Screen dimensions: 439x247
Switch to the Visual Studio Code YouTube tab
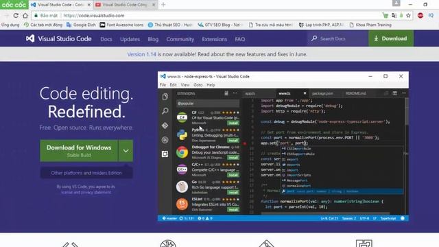tap(126, 5)
